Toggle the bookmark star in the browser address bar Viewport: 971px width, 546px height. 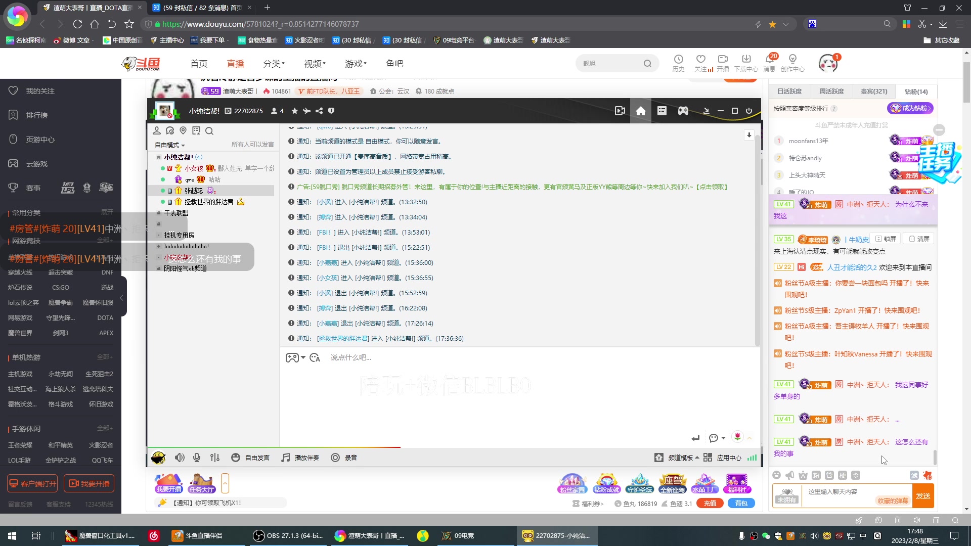click(x=772, y=24)
